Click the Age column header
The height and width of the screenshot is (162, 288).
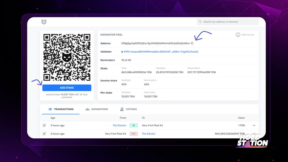click(x=53, y=118)
